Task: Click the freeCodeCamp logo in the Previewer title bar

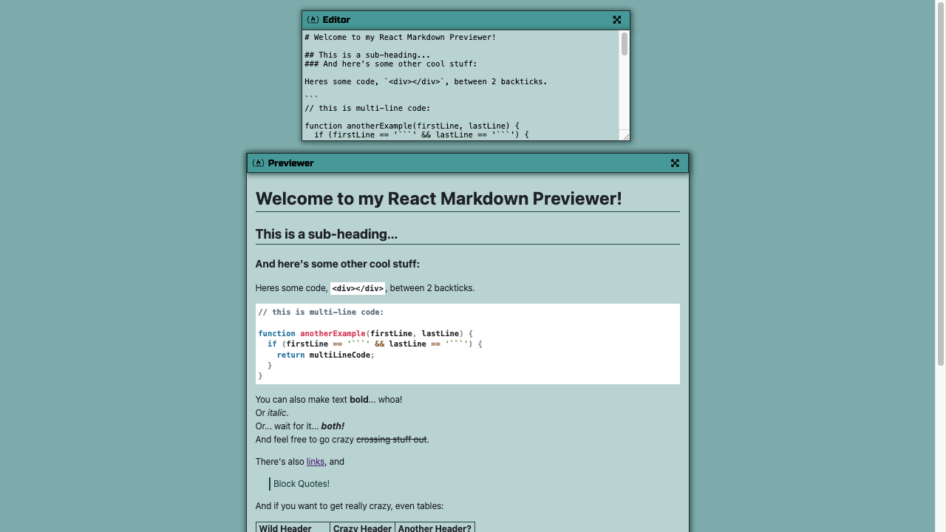Action: click(258, 163)
